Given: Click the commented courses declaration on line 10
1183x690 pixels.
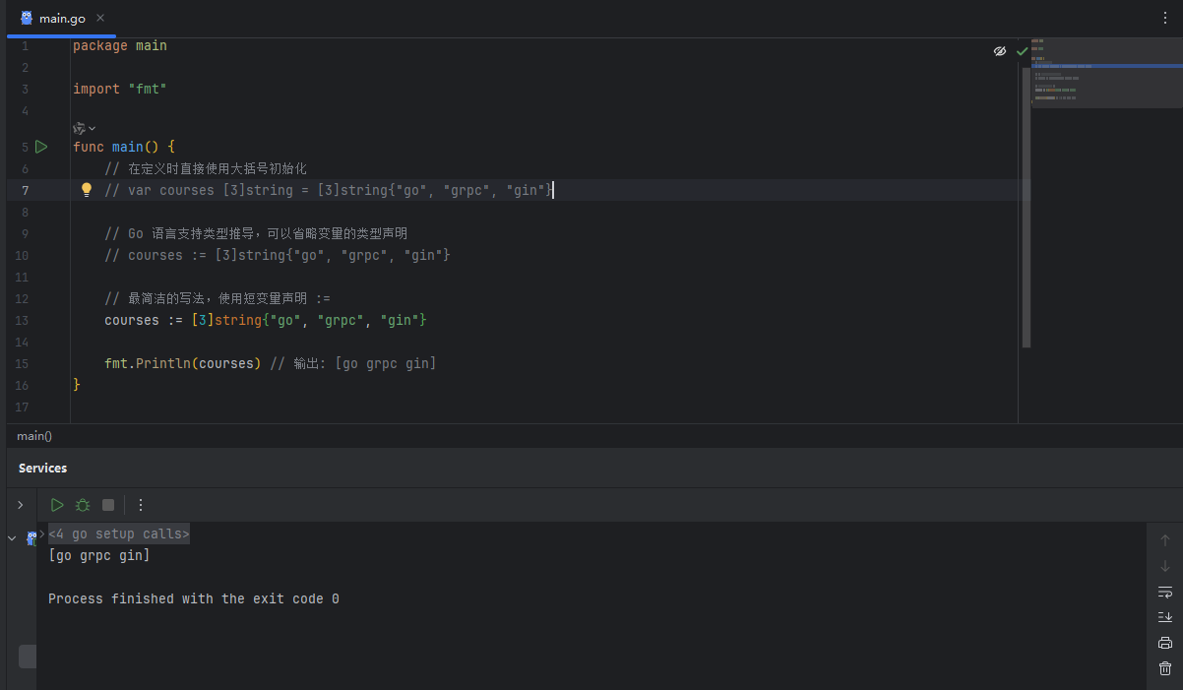Looking at the screenshot, I should coord(278,255).
